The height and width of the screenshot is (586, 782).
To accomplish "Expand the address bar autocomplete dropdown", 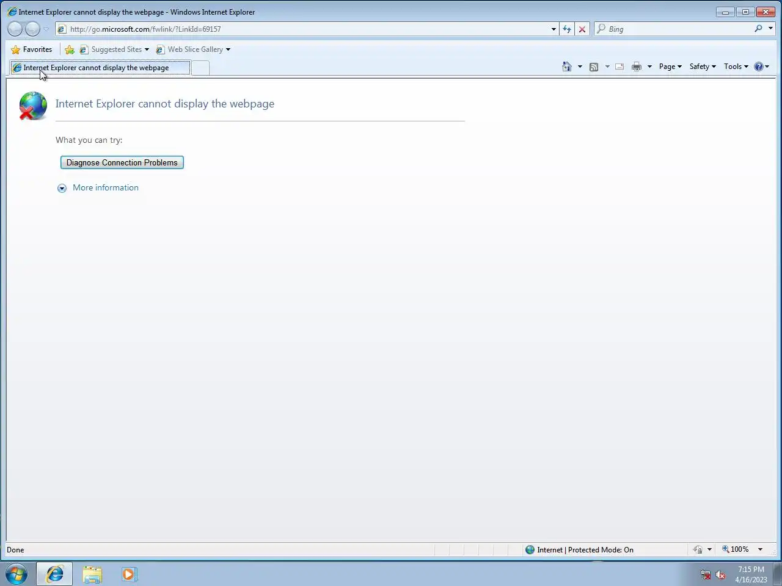I will point(554,29).
